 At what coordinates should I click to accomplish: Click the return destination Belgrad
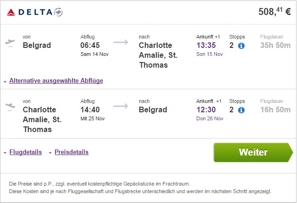[153, 110]
